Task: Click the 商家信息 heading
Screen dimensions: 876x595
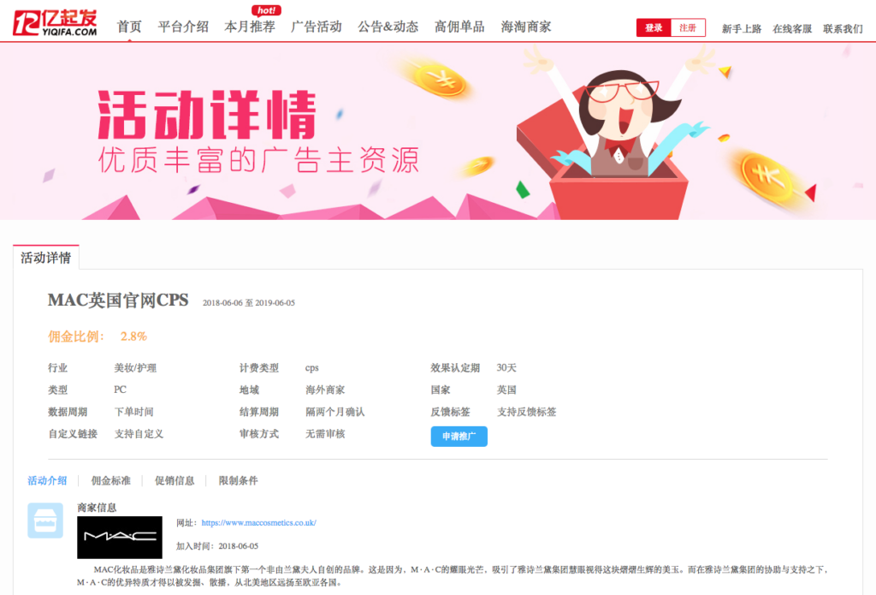Action: [x=97, y=507]
